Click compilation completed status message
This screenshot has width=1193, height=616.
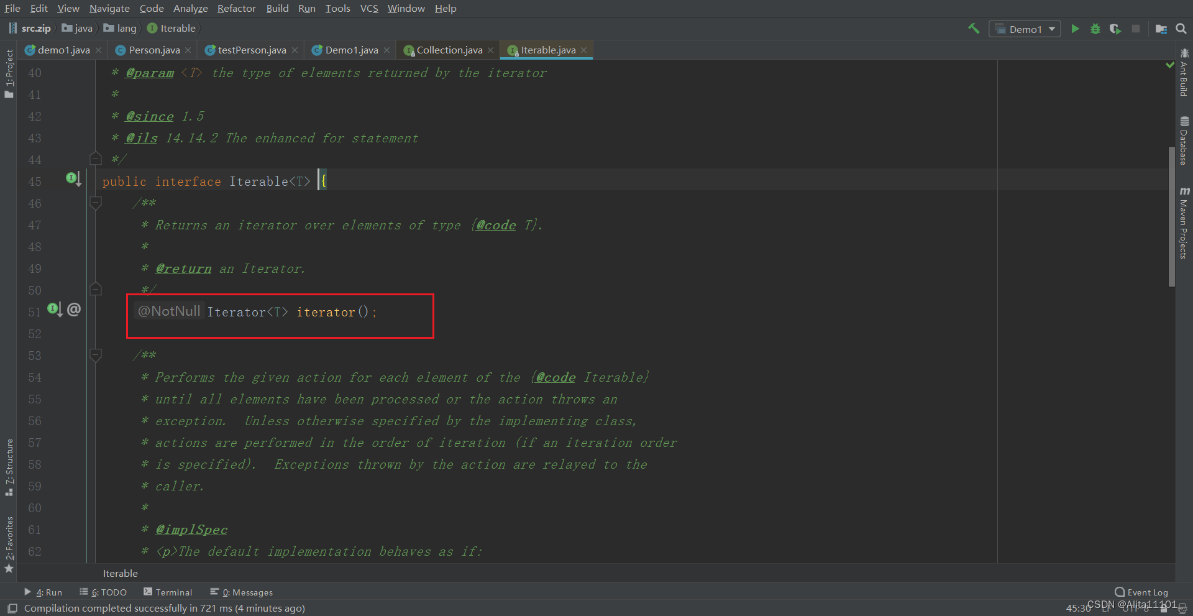(x=165, y=609)
